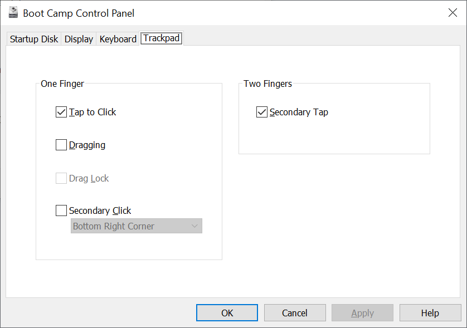
Task: Open the Display tab
Action: point(79,39)
